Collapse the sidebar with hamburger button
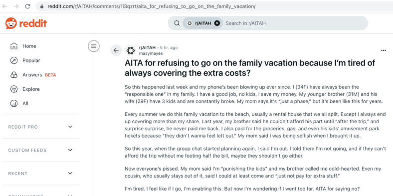The height and width of the screenshot is (196, 393). (94, 46)
